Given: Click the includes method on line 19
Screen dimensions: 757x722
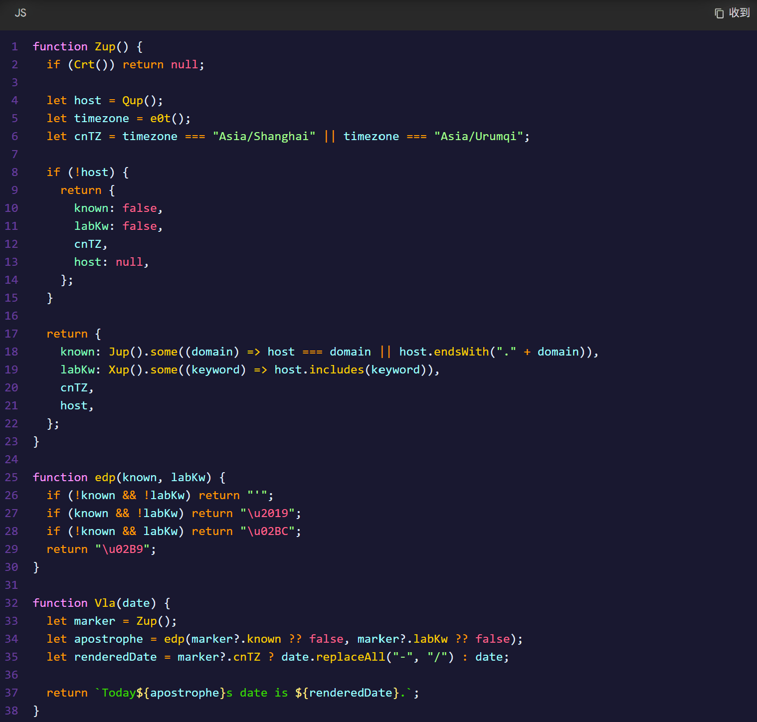Looking at the screenshot, I should coord(337,370).
